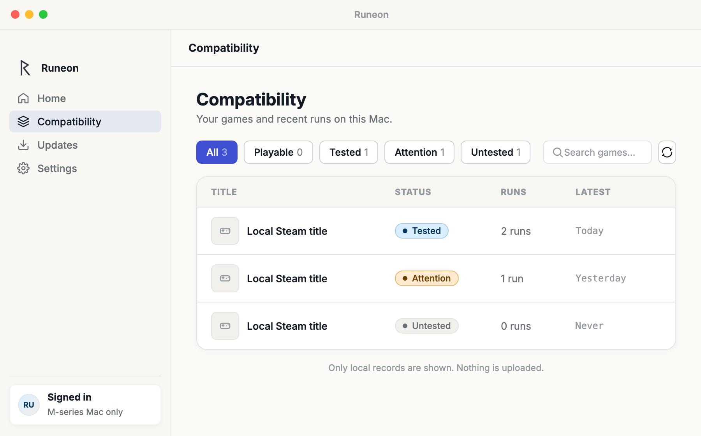Click the Runeon logo icon in sidebar
701x436 pixels.
pyautogui.click(x=25, y=68)
